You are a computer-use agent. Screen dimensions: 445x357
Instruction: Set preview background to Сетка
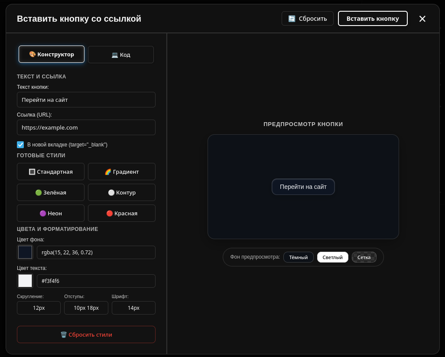[x=364, y=257]
